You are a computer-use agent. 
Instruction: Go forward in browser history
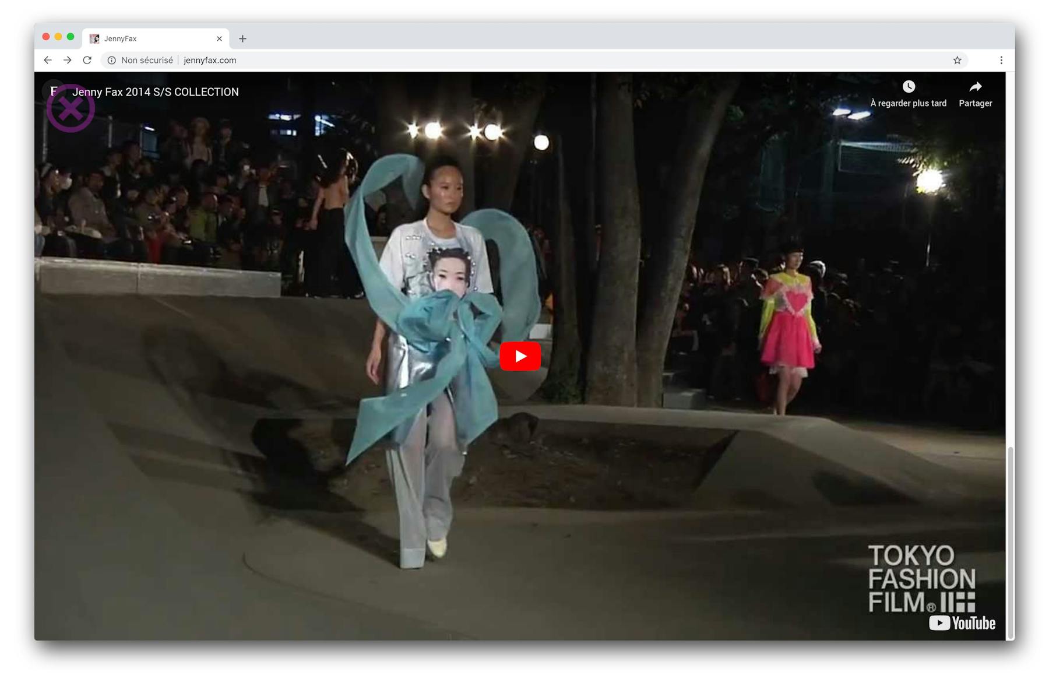click(x=68, y=60)
